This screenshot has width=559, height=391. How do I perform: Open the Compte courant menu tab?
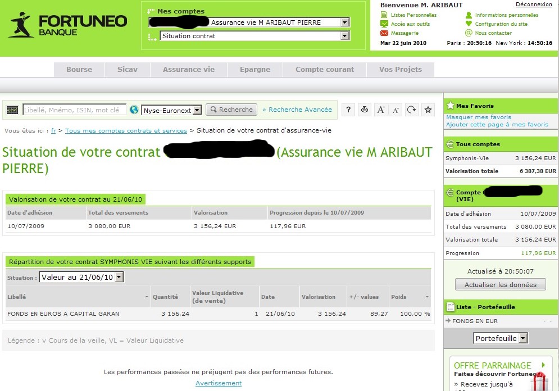pyautogui.click(x=324, y=70)
